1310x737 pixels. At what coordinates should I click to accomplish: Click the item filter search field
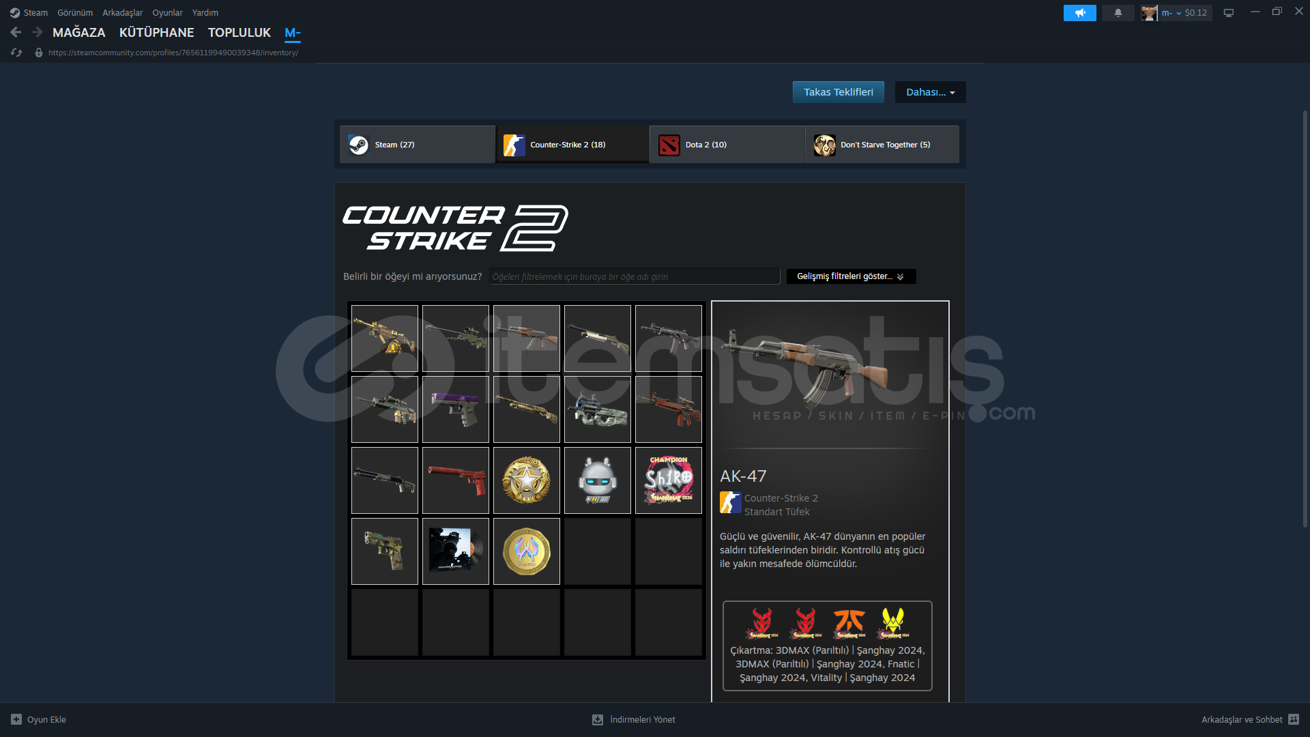coord(635,276)
